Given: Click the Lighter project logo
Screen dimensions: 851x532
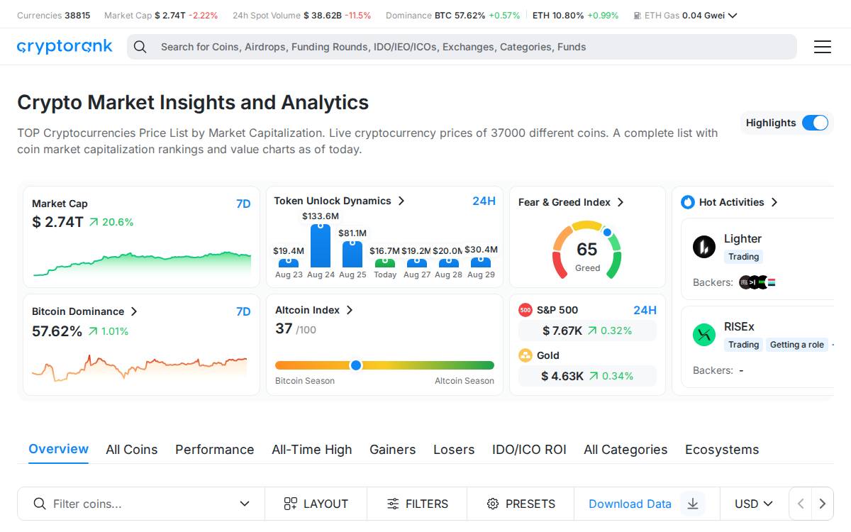Looking at the screenshot, I should click(704, 247).
